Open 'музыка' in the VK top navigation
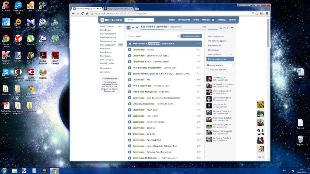The width and height of the screenshot is (310, 174). [x=206, y=20]
